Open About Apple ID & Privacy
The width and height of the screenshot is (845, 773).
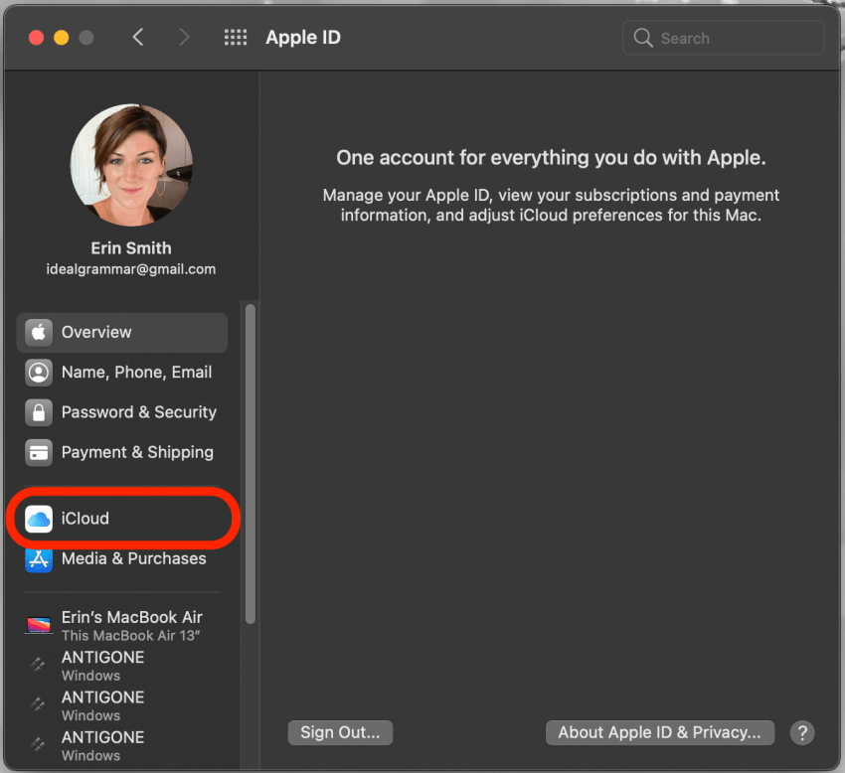tap(659, 733)
